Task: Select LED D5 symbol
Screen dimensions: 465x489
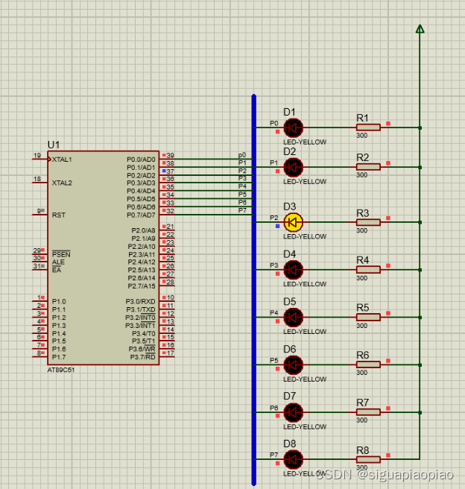Action: tap(293, 317)
